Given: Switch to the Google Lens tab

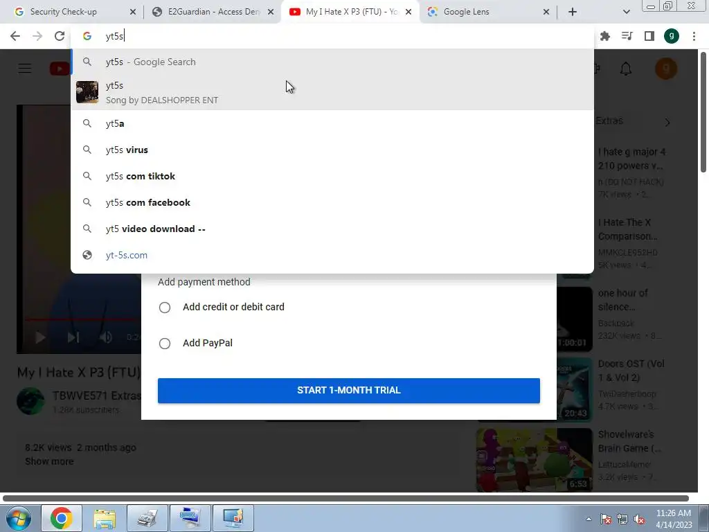Looking at the screenshot, I should tap(488, 12).
